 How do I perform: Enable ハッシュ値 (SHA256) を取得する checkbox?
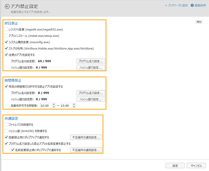pos(6,131)
